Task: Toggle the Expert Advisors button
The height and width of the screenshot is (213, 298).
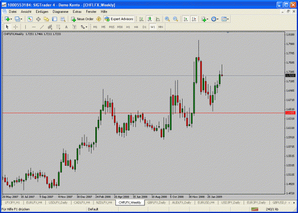Action: (x=119, y=19)
